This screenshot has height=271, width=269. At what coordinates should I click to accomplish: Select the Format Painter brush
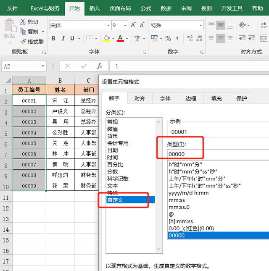pos(23,42)
